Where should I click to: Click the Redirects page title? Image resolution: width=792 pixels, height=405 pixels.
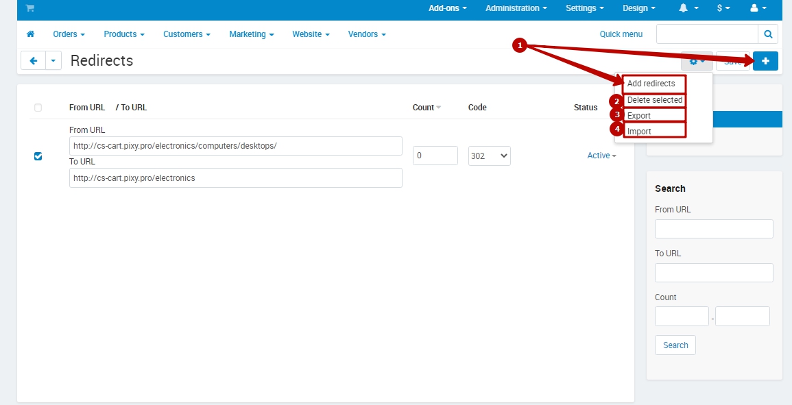point(101,60)
